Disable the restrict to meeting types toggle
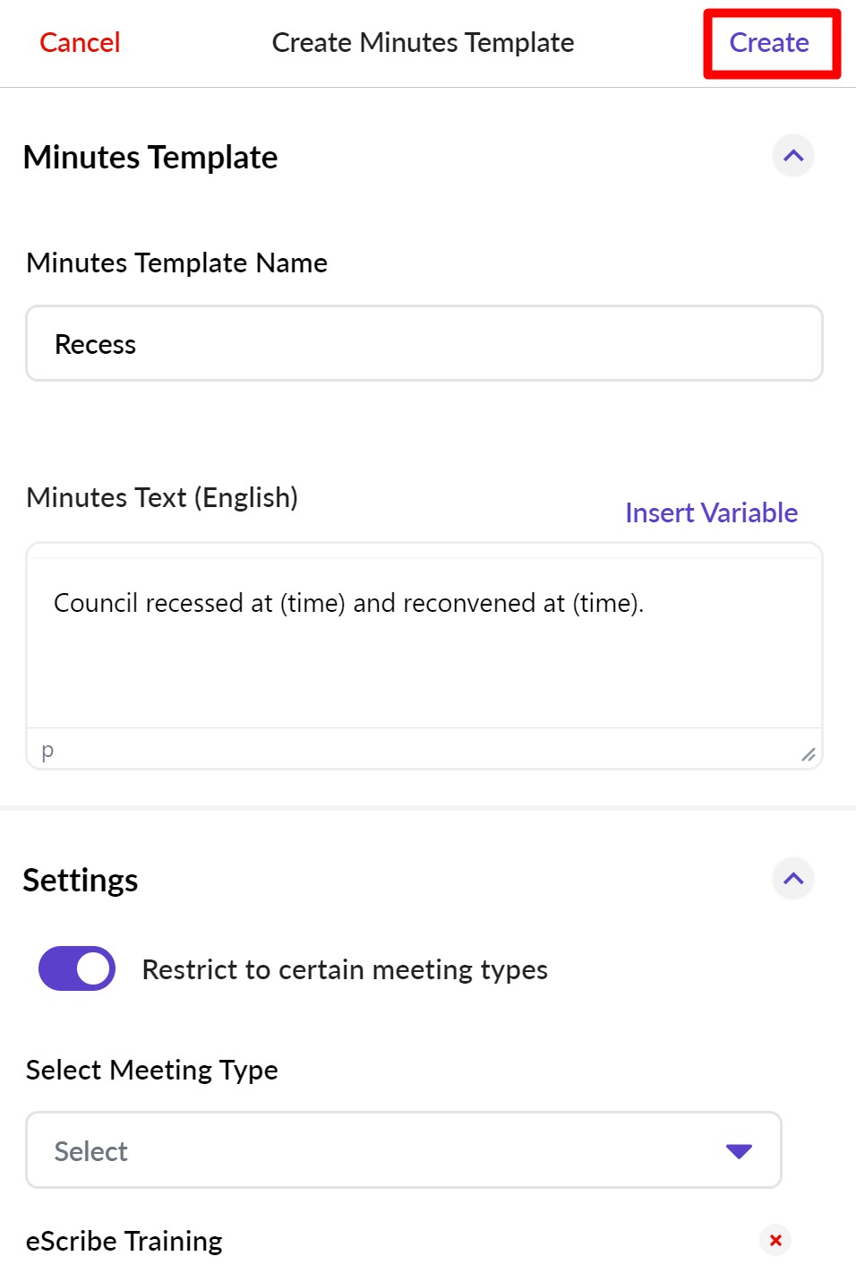This screenshot has width=856, height=1282. coord(77,968)
